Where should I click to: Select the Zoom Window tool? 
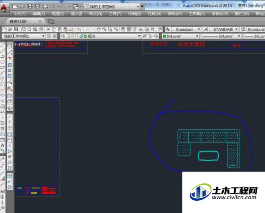(x=110, y=29)
